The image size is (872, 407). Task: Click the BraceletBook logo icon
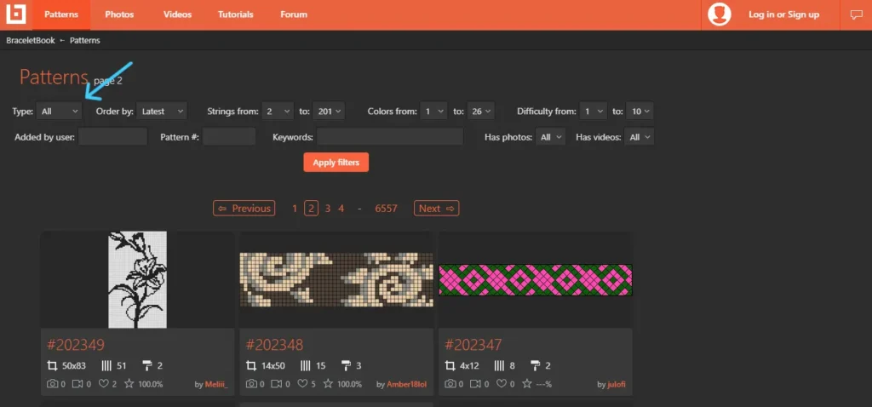click(16, 14)
